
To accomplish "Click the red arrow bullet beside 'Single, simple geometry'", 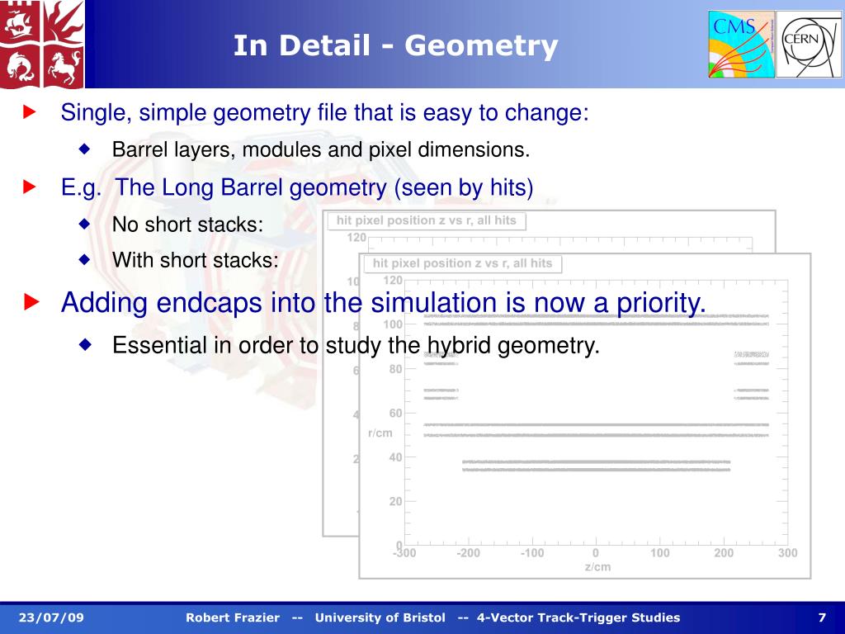I will pyautogui.click(x=31, y=112).
